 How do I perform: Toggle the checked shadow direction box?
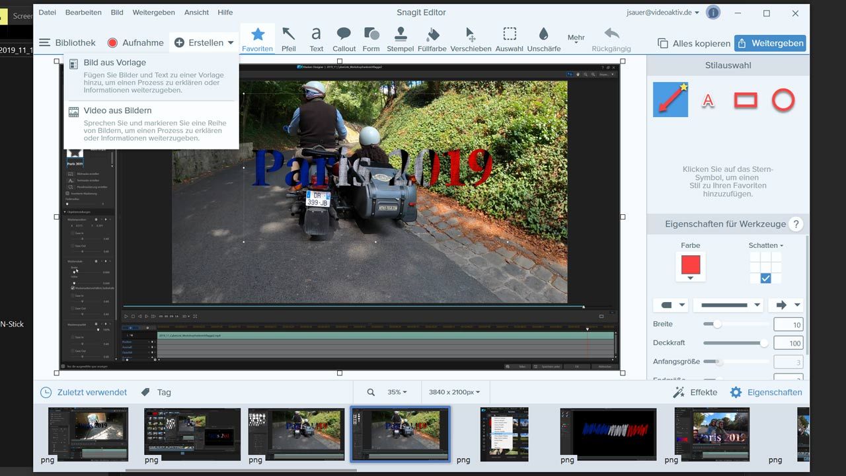(765, 278)
